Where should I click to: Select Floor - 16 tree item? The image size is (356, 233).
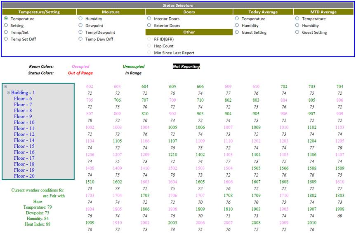point(24,152)
